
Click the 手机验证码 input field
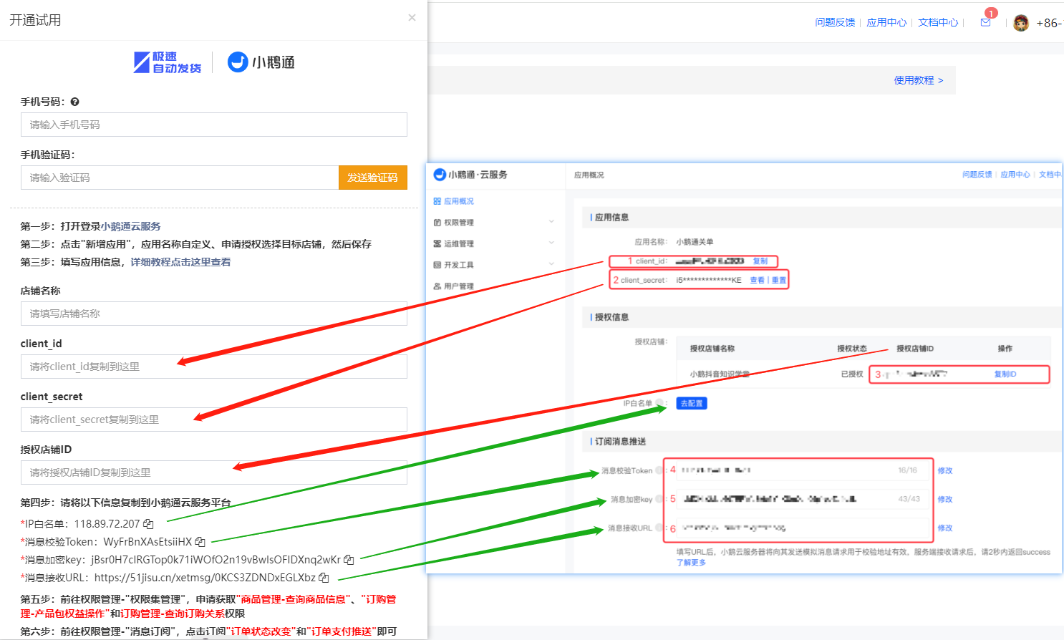point(179,178)
